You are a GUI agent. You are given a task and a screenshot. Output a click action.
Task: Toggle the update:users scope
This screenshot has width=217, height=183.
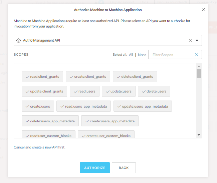(119, 91)
